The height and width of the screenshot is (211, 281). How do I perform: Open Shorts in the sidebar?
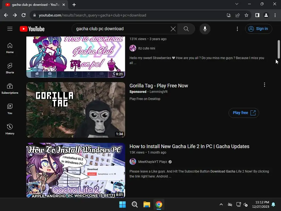(10, 68)
